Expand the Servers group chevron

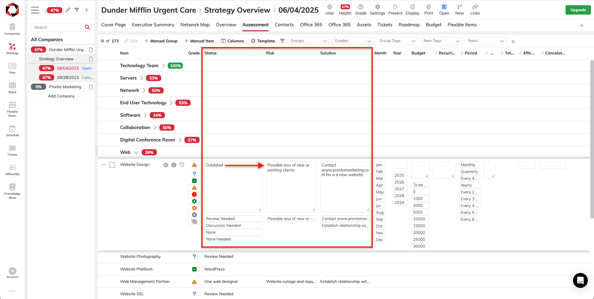[x=142, y=78]
